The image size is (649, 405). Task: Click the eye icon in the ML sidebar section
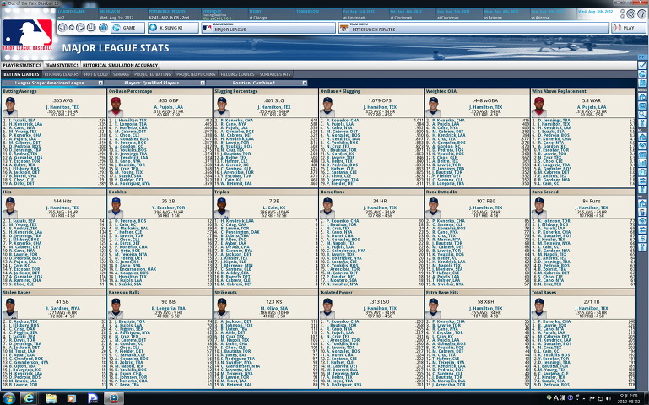(642, 146)
